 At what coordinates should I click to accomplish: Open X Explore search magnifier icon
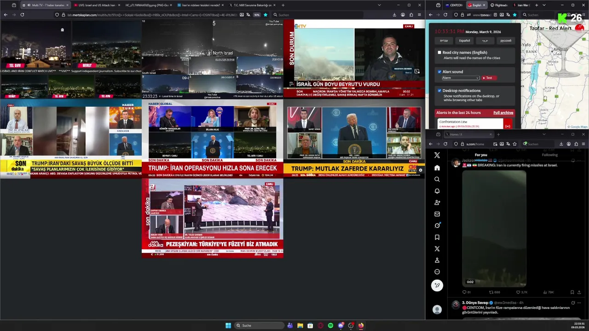(437, 179)
